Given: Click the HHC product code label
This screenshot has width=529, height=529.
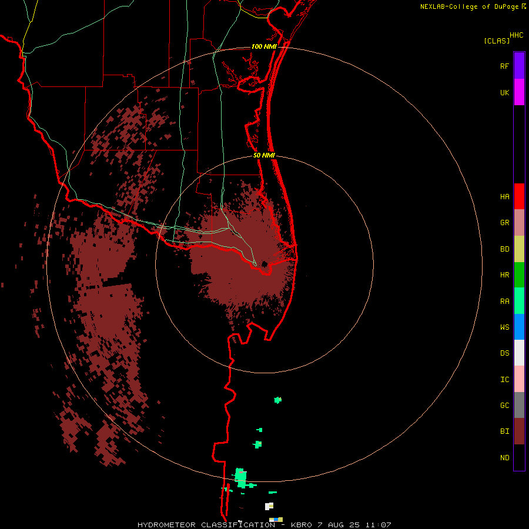Looking at the screenshot, I should tap(517, 35).
